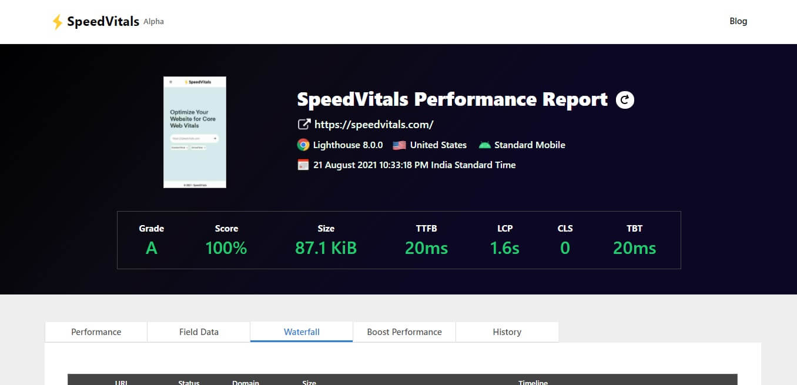Viewport: 797px width, 385px height.
Task: Click the 21 August 2021 timestamp text
Action: coord(414,165)
